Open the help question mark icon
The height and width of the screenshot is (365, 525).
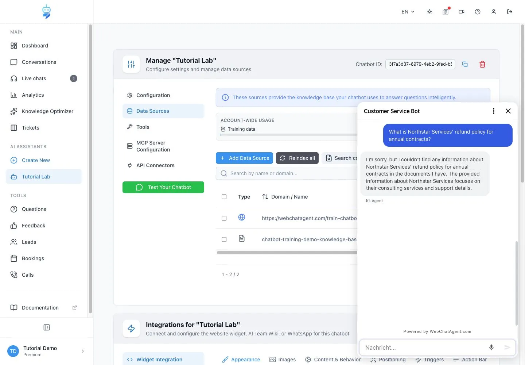[478, 12]
